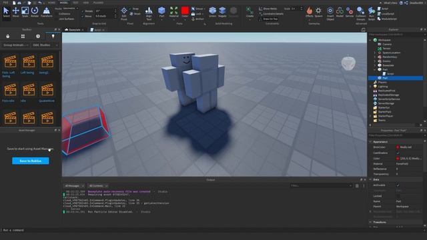
Task: Open the Odd_Studios creator dropdown
Action: click(45, 45)
